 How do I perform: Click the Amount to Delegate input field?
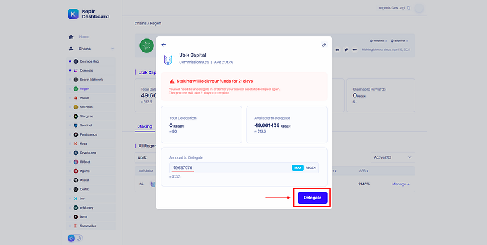pyautogui.click(x=244, y=168)
